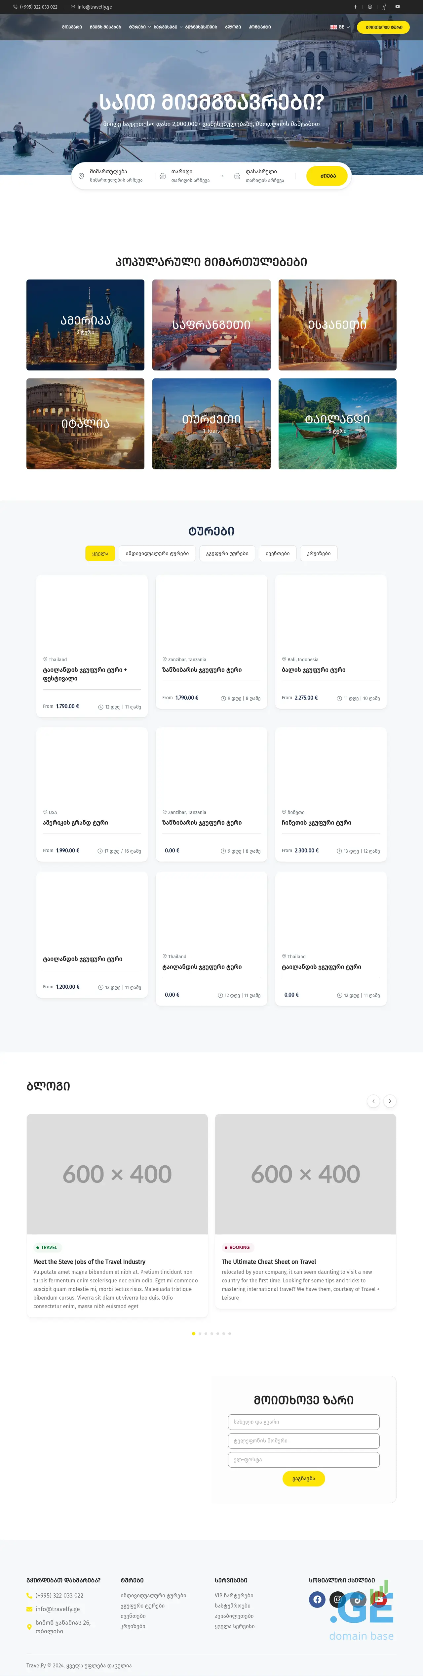
Task: Open the ბლოგი menu item
Action: [233, 27]
